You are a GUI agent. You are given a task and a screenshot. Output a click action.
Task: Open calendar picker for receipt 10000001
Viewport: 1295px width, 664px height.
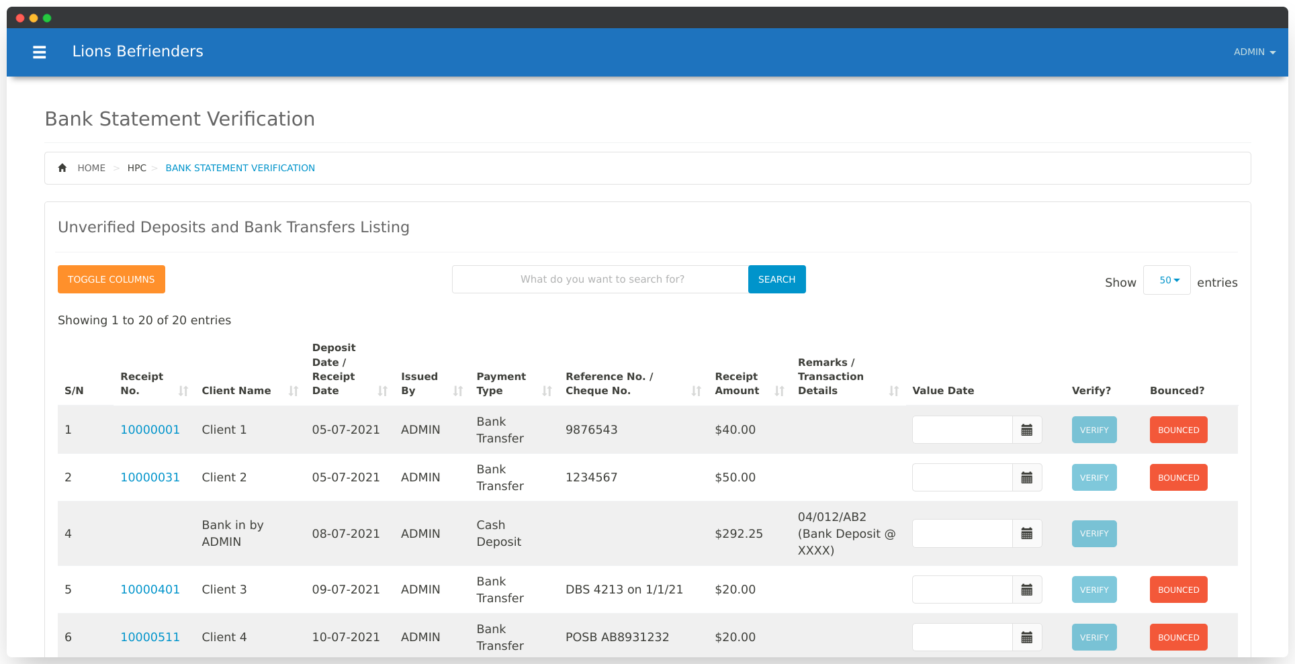coord(1026,430)
